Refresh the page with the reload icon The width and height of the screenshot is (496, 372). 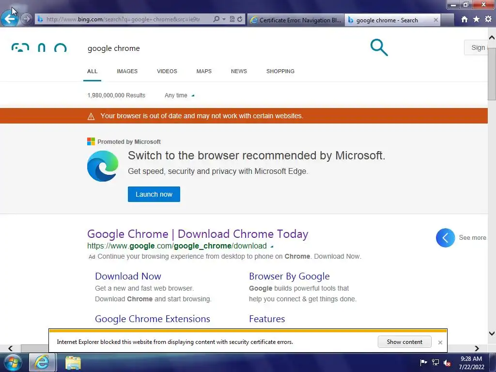[240, 19]
